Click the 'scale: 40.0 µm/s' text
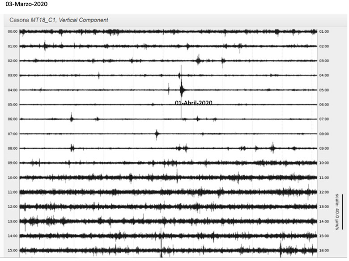 336,212
